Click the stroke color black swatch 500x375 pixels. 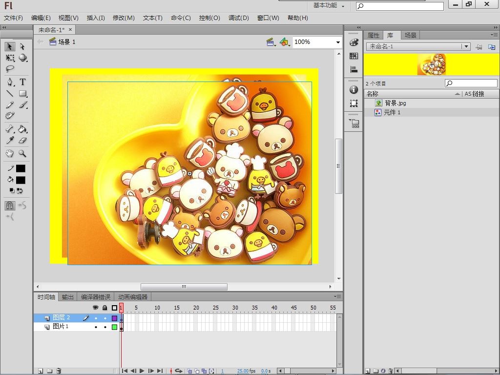tap(21, 168)
